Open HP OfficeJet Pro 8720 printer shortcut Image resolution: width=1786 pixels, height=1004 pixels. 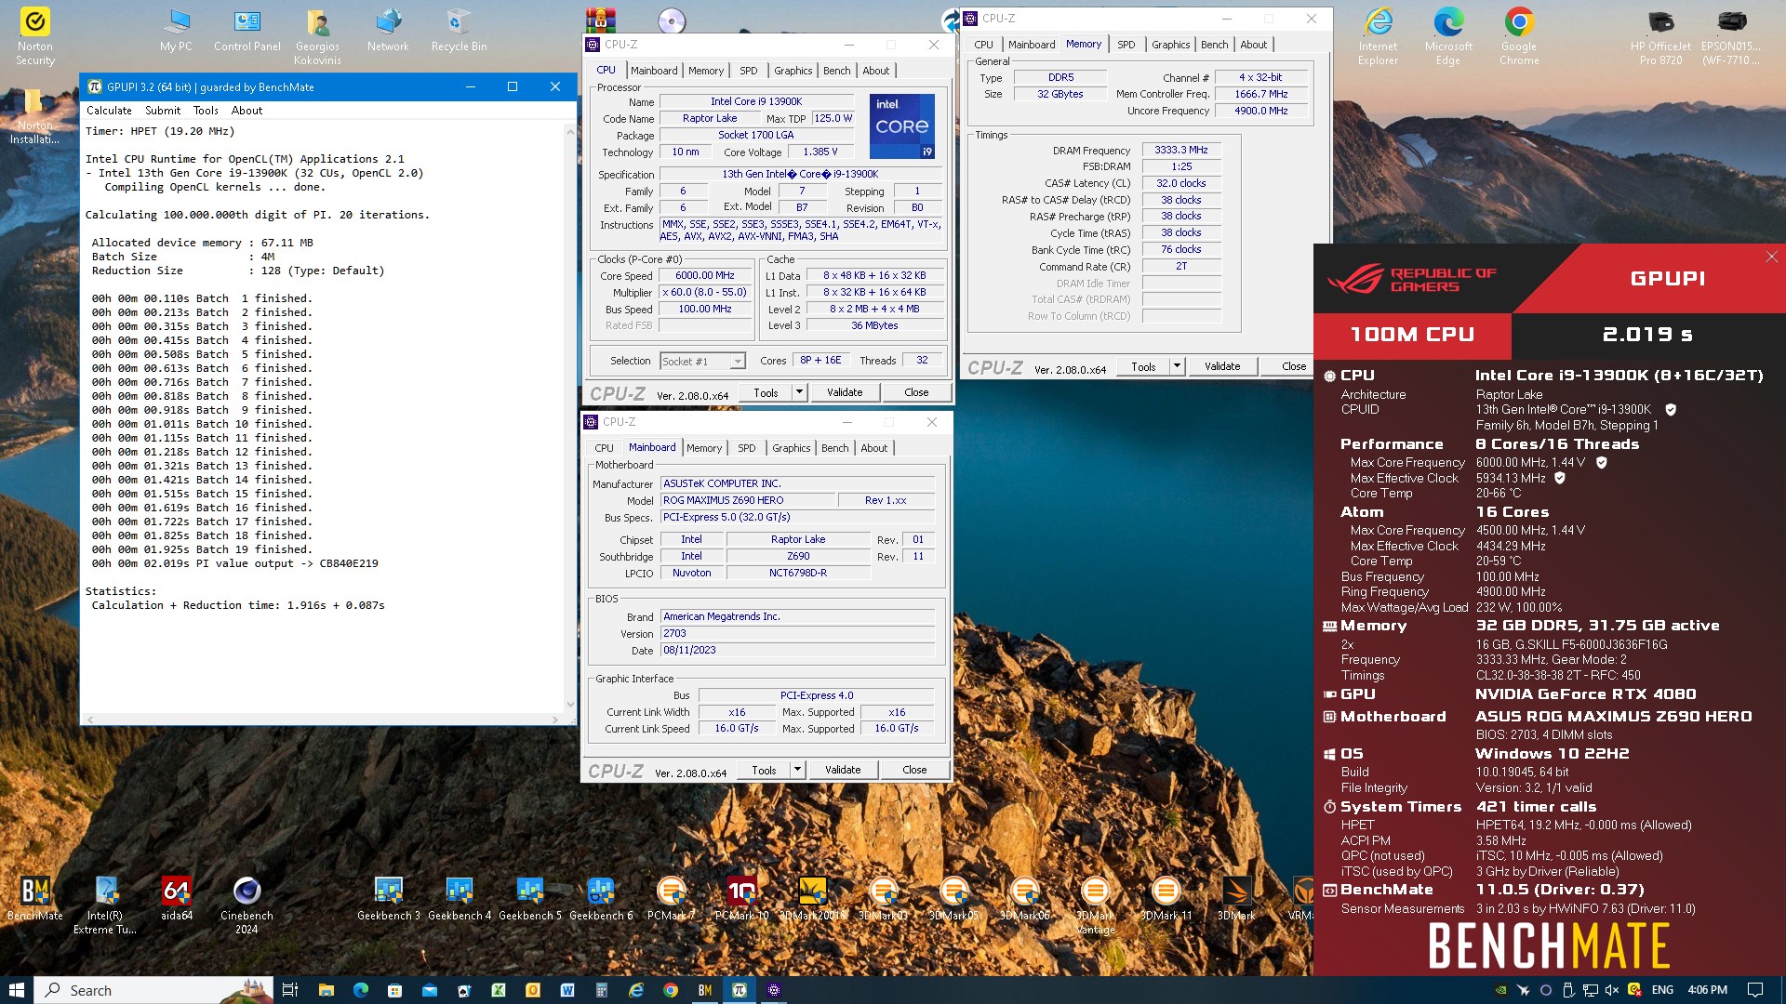(x=1660, y=37)
